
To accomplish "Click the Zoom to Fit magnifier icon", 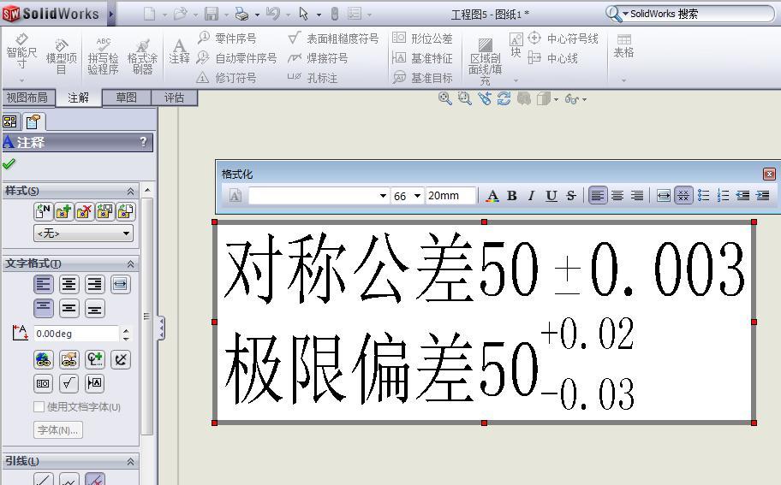I will pyautogui.click(x=444, y=98).
